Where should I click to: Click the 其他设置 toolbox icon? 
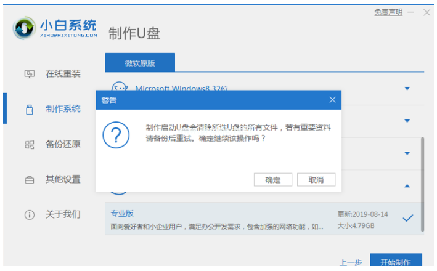click(x=29, y=180)
